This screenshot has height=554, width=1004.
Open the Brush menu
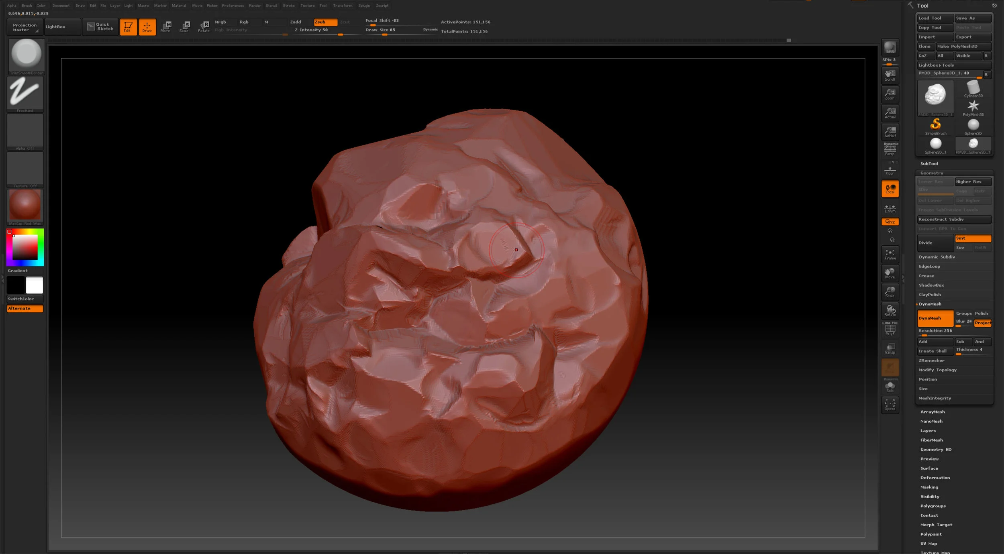pyautogui.click(x=27, y=6)
